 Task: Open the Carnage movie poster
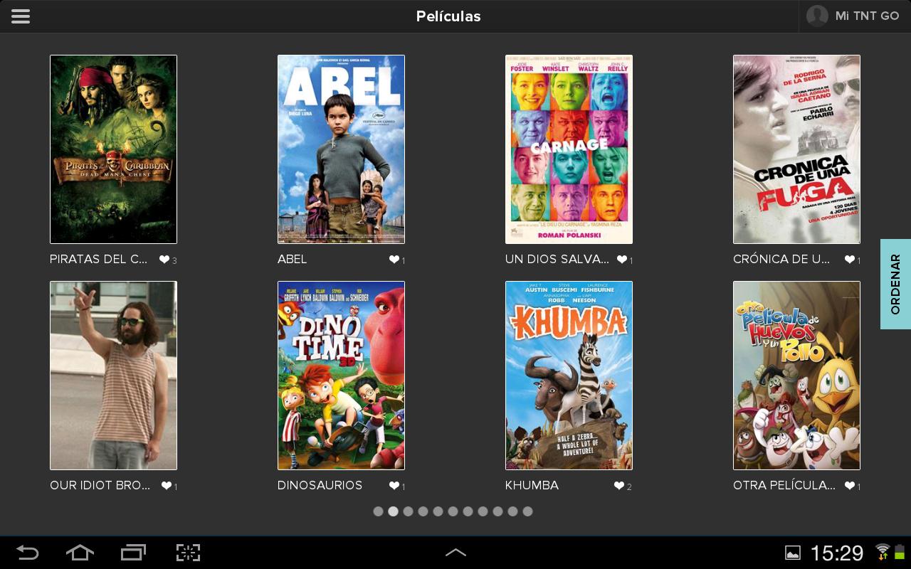pos(569,149)
